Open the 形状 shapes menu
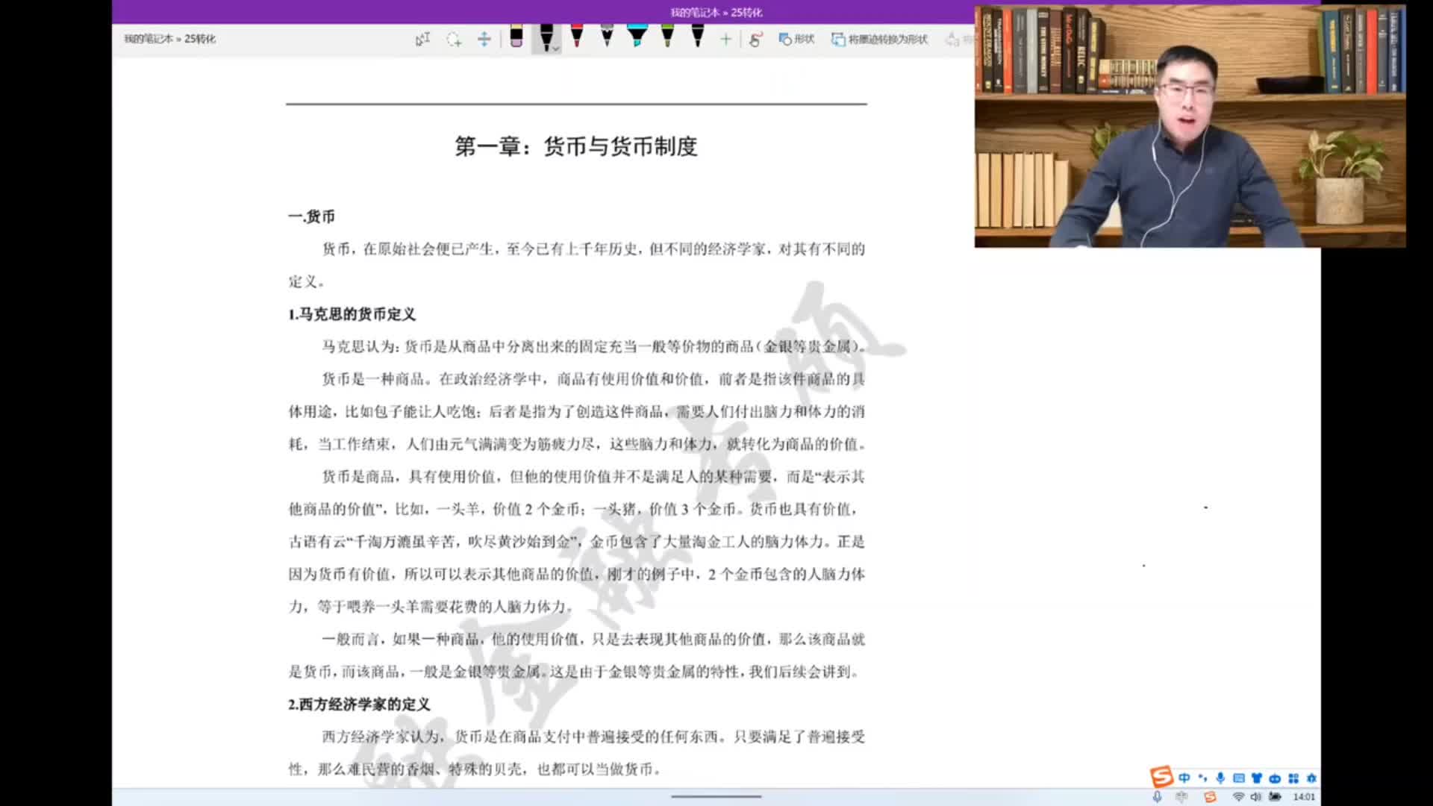Image resolution: width=1433 pixels, height=806 pixels. point(796,39)
